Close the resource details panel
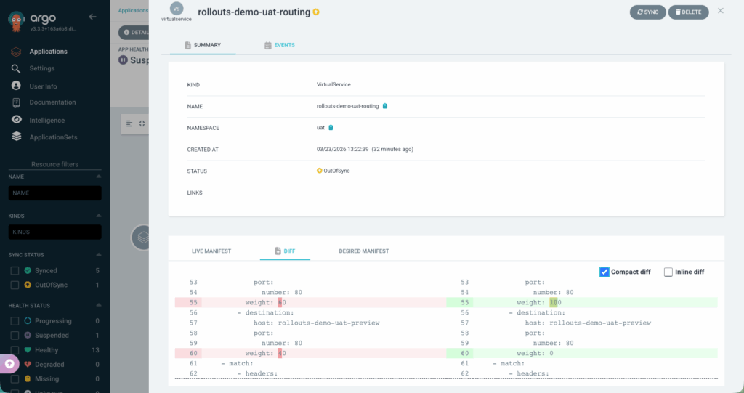This screenshot has width=744, height=393. [x=720, y=10]
